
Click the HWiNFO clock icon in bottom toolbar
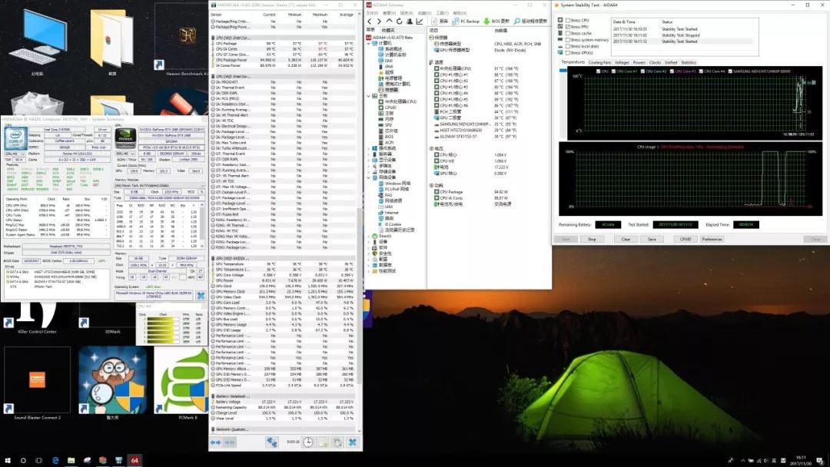[307, 442]
